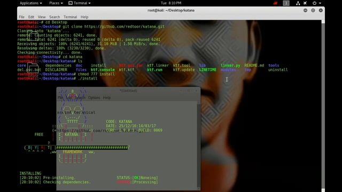Open the Search menu in terminal window

(55, 17)
